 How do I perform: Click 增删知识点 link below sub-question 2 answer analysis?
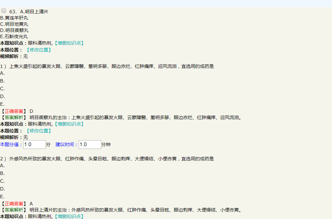(x=69, y=216)
